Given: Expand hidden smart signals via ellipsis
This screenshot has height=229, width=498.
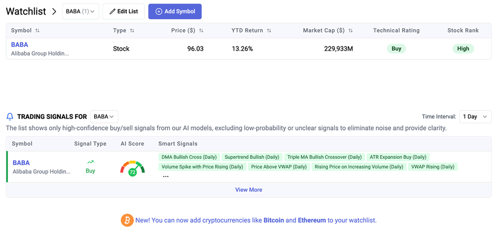Looking at the screenshot, I should [x=165, y=177].
